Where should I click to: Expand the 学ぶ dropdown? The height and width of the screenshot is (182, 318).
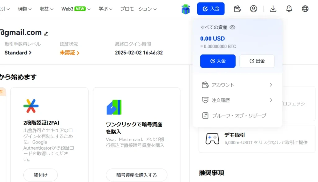pyautogui.click(x=105, y=9)
